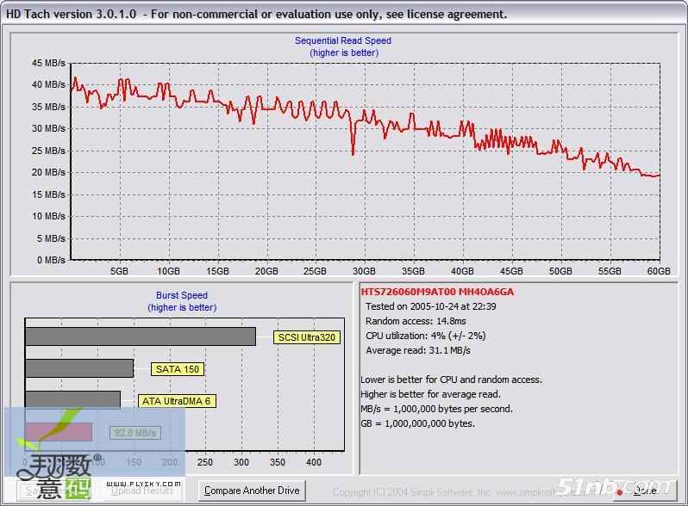The image size is (688, 506).
Task: Click the ATA UltraDMA 6 label
Action: (177, 401)
